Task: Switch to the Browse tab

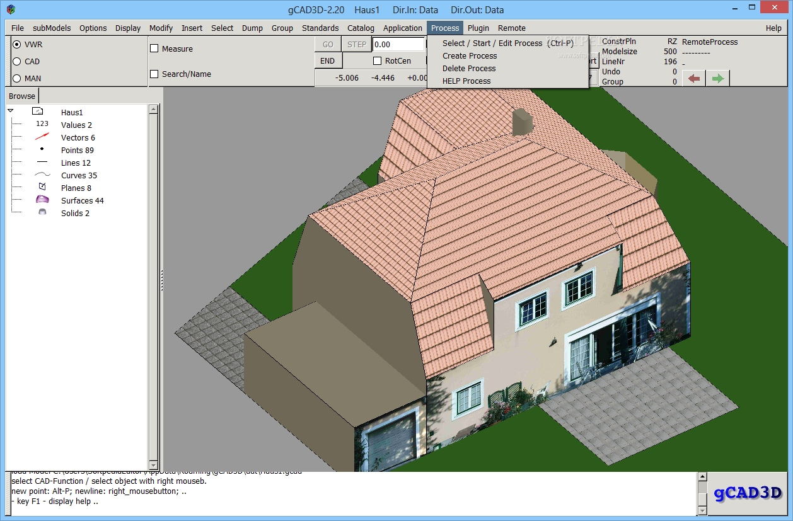Action: [22, 96]
